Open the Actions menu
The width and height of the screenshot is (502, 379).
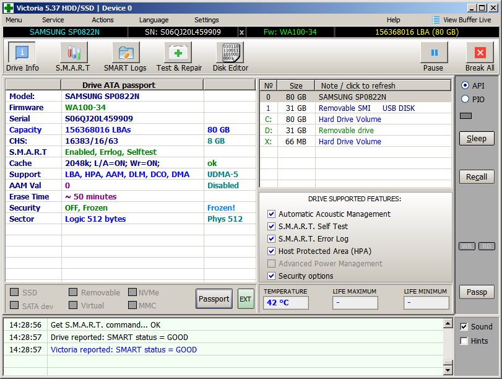coord(103,20)
